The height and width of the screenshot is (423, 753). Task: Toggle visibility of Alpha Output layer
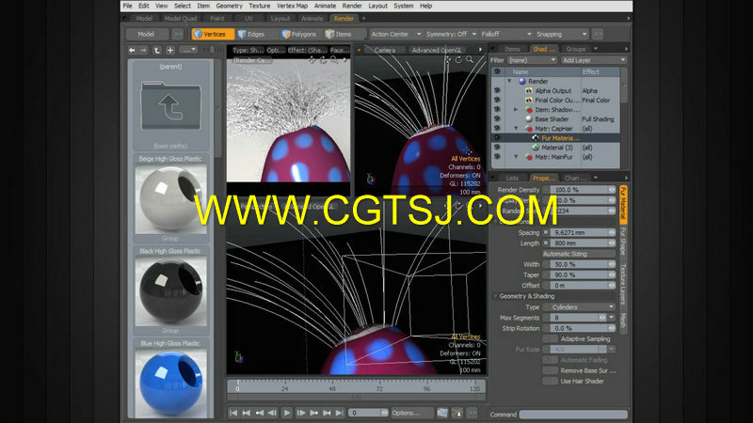click(x=497, y=90)
